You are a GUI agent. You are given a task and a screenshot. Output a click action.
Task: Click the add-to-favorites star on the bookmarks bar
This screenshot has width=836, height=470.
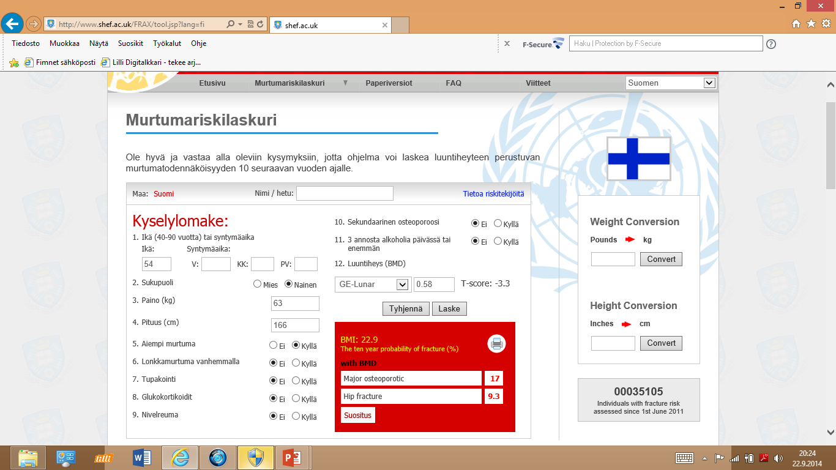pyautogui.click(x=14, y=62)
